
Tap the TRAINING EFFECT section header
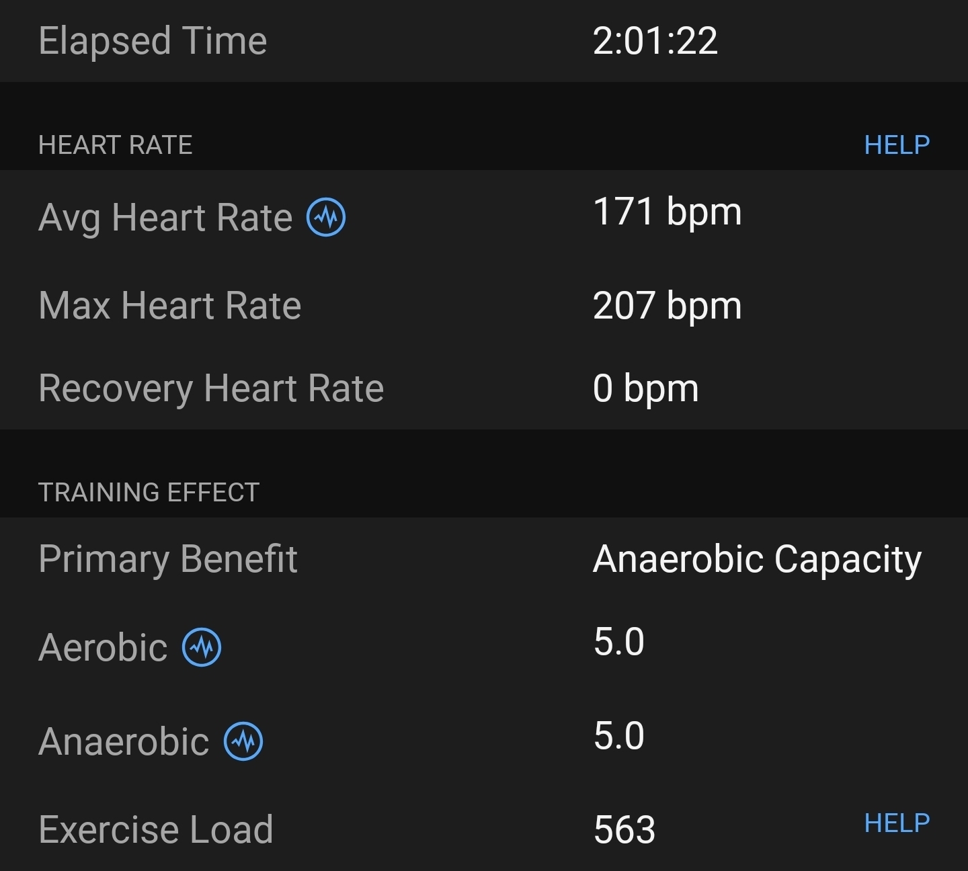[x=149, y=493]
